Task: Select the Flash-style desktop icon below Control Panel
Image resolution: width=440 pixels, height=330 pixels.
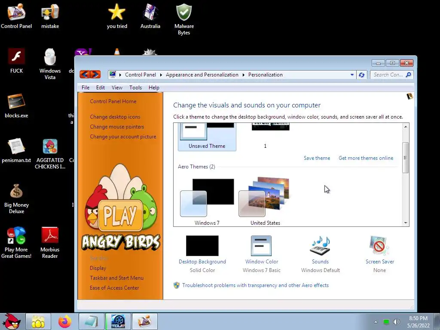Action: (16, 61)
